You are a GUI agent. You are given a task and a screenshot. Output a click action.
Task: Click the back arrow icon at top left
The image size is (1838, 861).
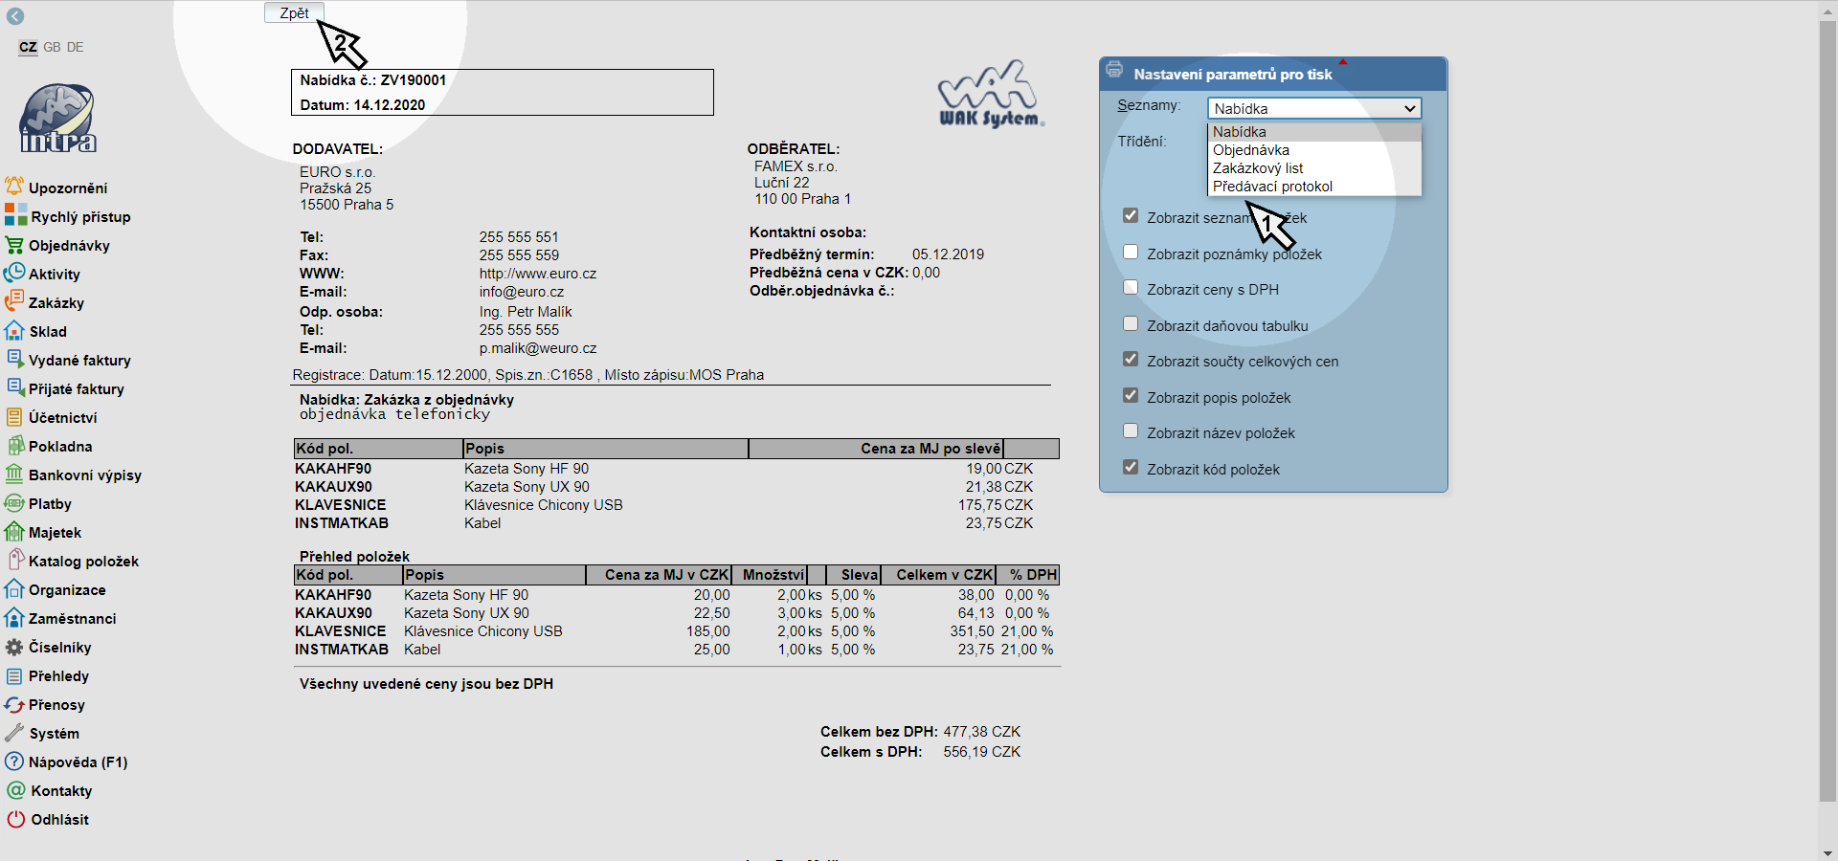click(15, 16)
